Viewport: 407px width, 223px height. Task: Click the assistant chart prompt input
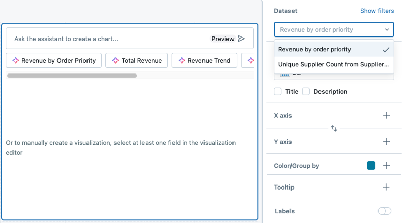point(107,39)
